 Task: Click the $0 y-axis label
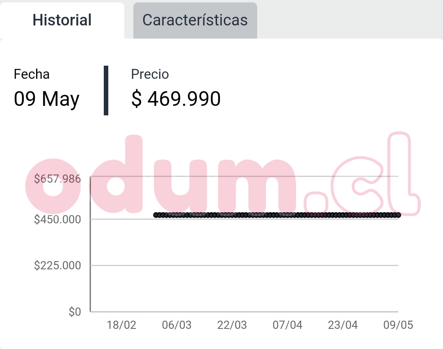75,312
